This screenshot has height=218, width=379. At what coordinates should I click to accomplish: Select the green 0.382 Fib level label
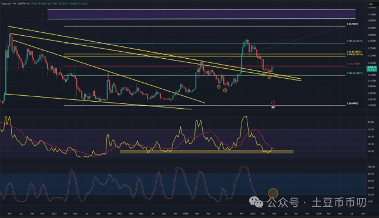pyautogui.click(x=354, y=73)
